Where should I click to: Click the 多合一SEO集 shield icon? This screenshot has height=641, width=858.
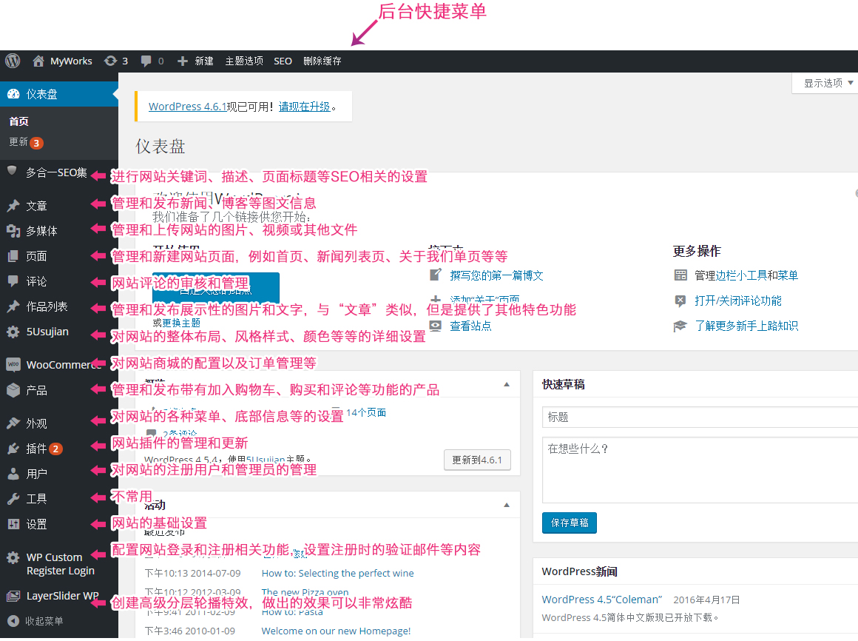12,171
